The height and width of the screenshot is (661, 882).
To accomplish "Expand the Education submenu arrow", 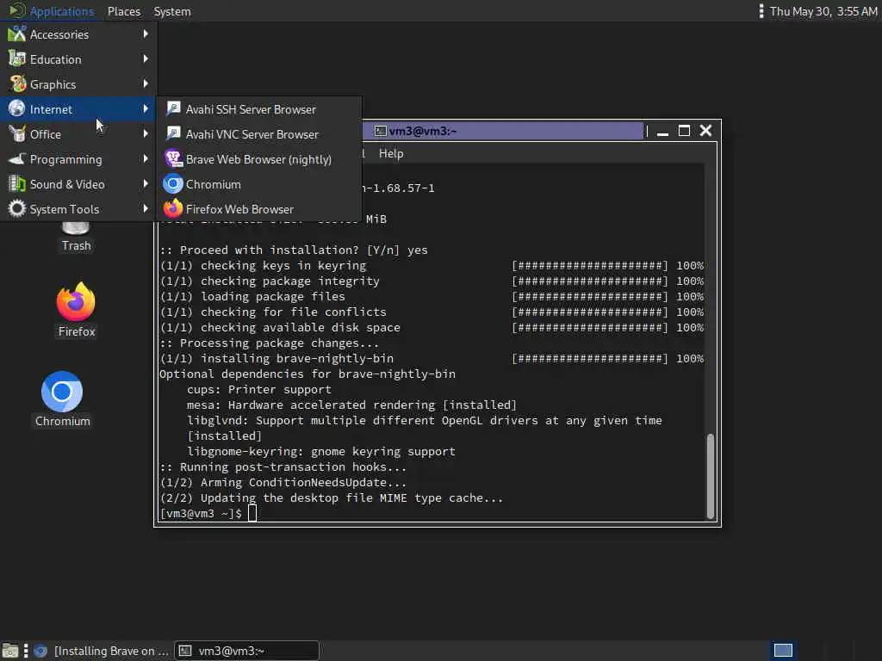I will (x=146, y=59).
